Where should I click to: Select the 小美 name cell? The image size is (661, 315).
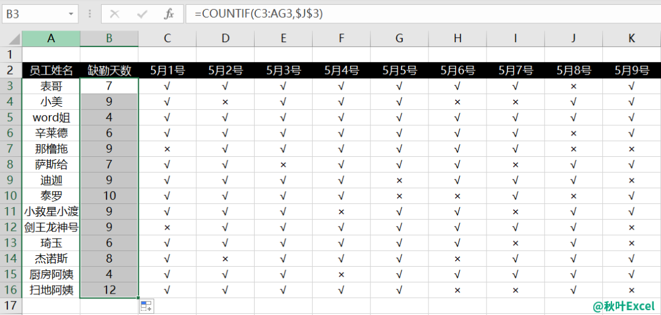coord(51,102)
